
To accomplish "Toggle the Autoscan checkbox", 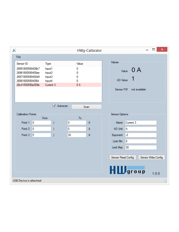I will [x=54, y=106].
